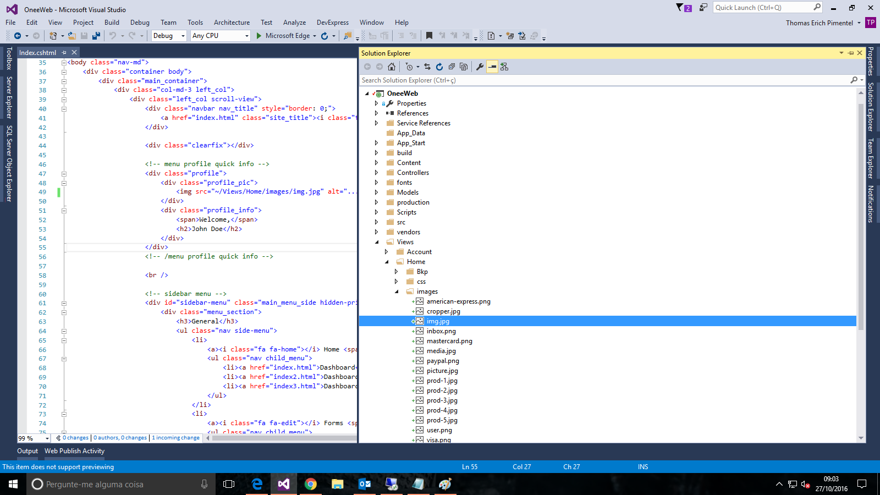Toggle Preview Selected Items in Solution Explorer
This screenshot has height=495, width=880.
492,67
